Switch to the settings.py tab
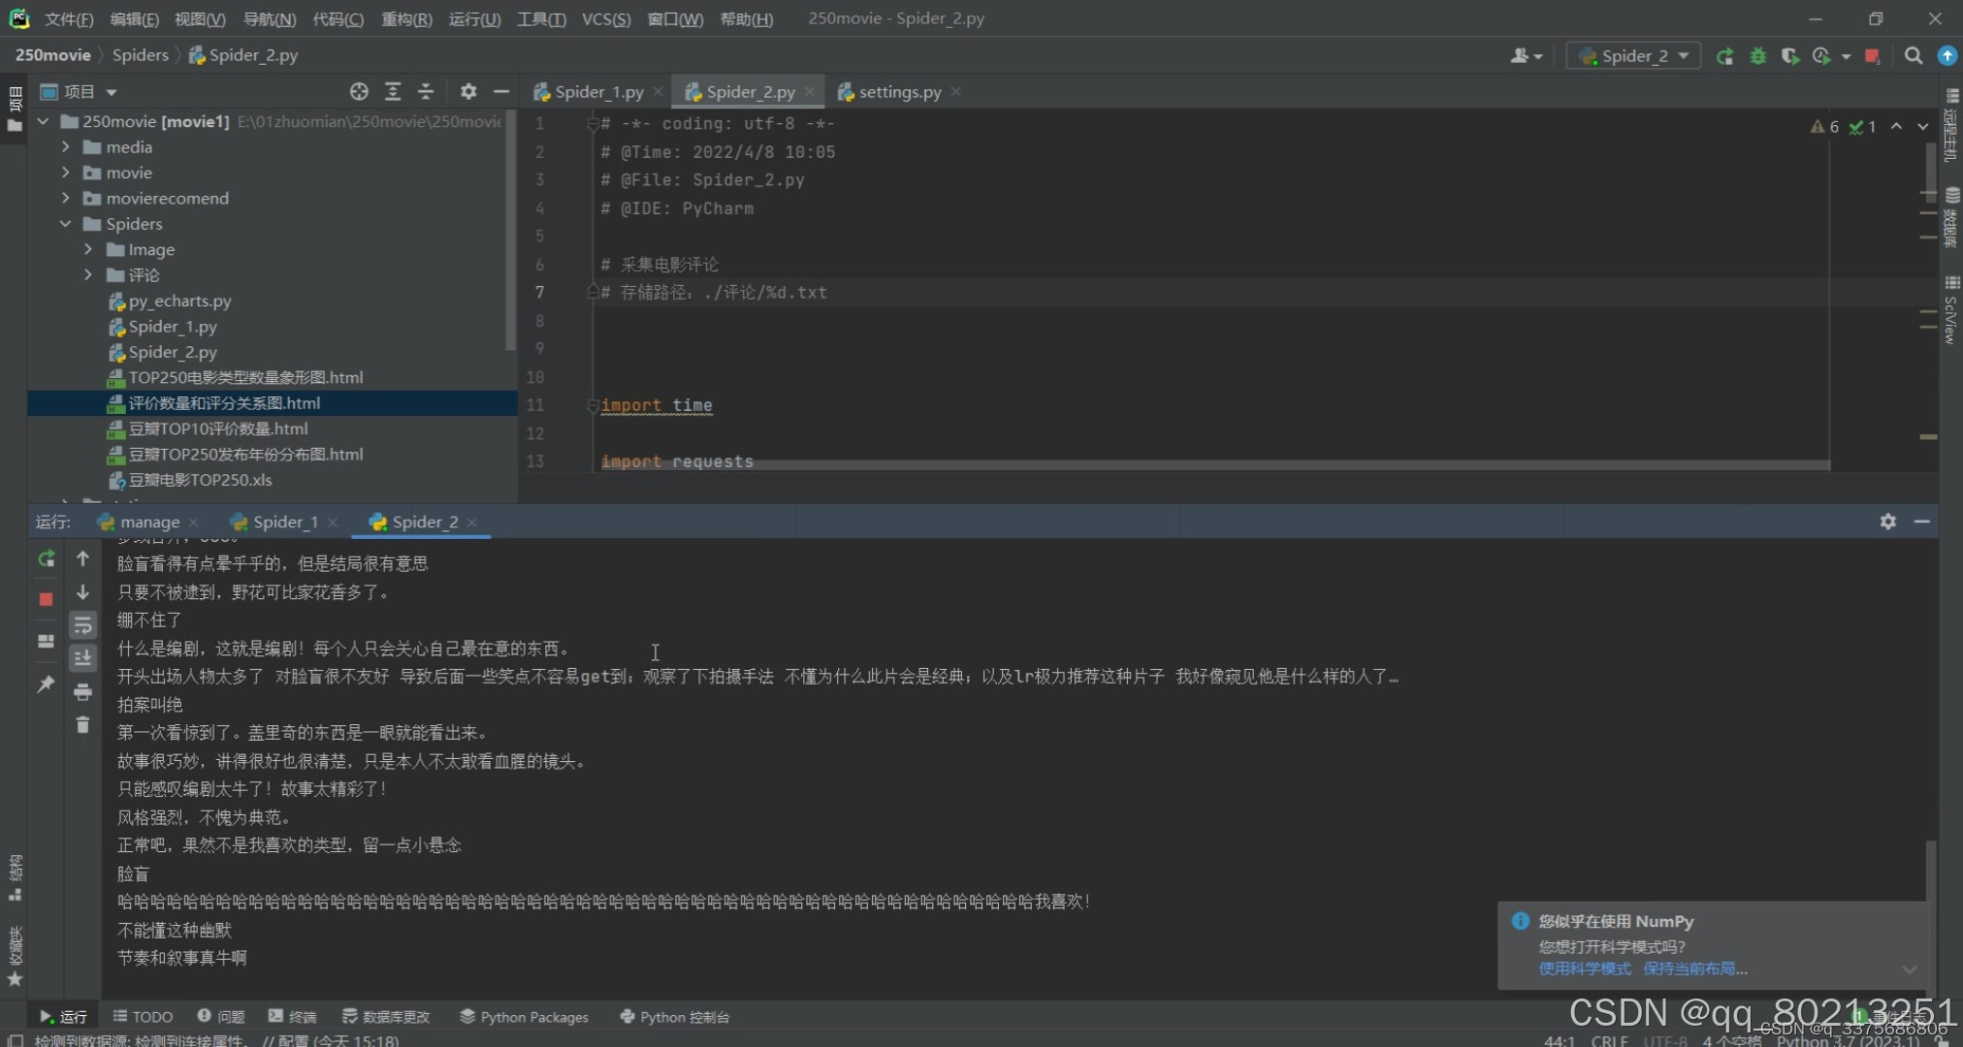The height and width of the screenshot is (1047, 1963). coord(897,90)
